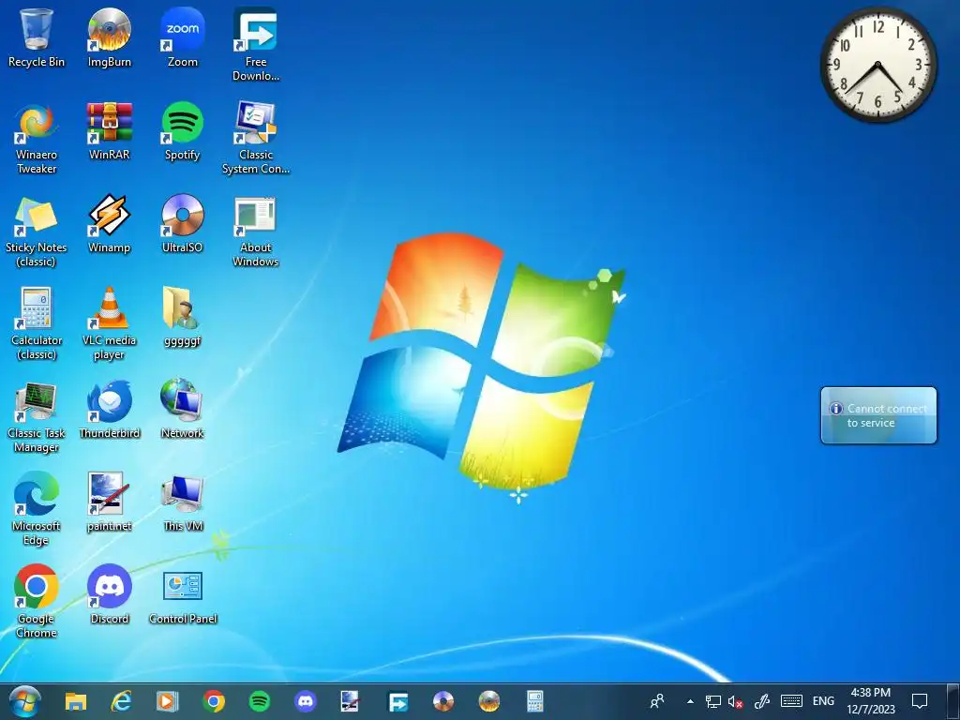Open ImgBurn from the taskbar
Screen dimensions: 960x720
coord(489,701)
